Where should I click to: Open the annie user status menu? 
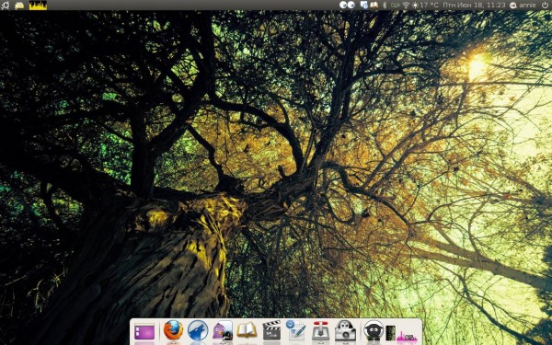click(523, 6)
